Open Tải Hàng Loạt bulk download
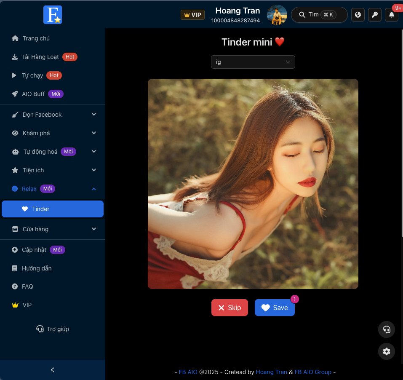The image size is (403, 380). 53,57
